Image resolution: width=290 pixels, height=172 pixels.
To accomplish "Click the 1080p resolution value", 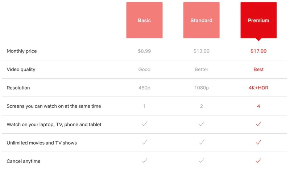I will point(201,88).
